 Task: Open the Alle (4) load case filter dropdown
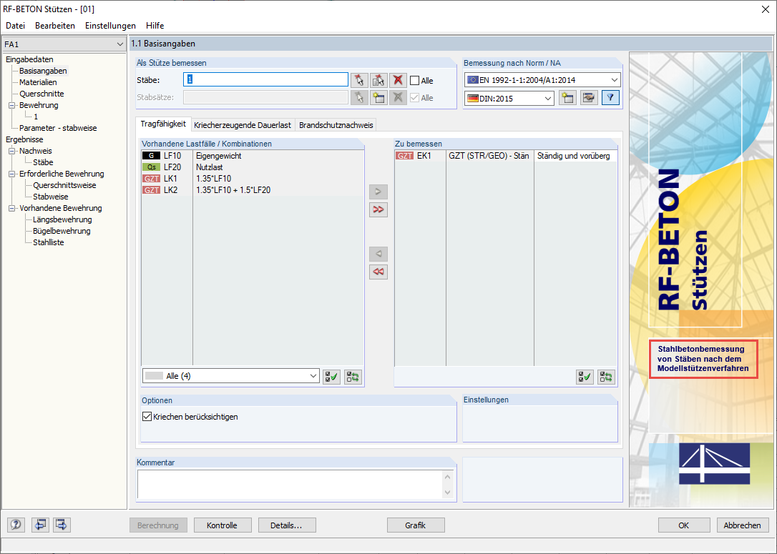(313, 375)
